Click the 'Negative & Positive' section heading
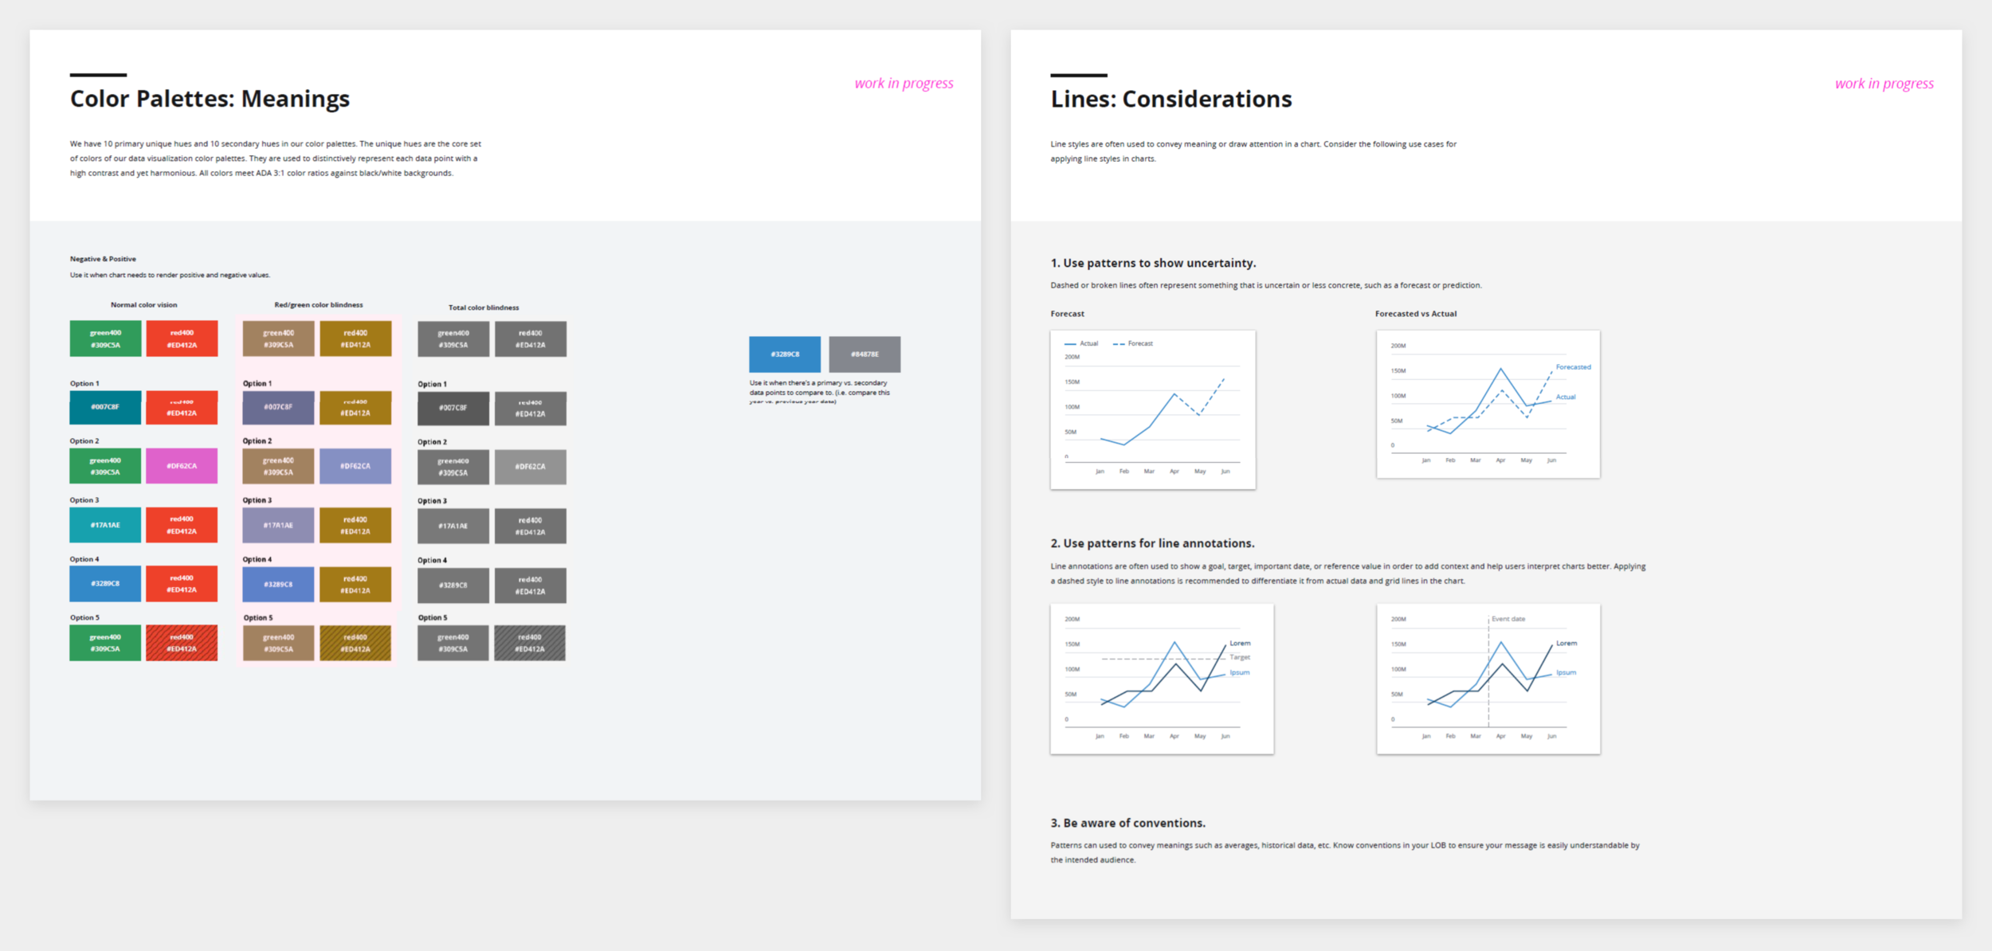 103,259
